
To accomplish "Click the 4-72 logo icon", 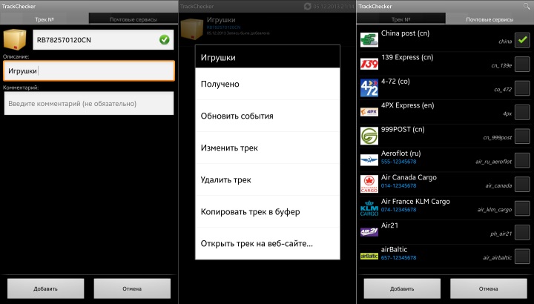I will [369, 87].
